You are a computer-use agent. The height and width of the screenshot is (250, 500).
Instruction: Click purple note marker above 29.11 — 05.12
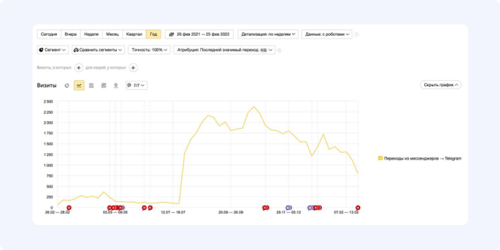(288, 207)
